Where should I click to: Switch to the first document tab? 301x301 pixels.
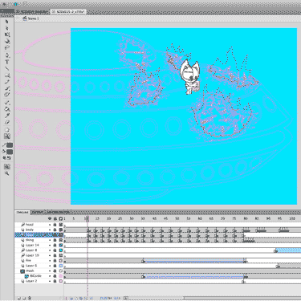click(x=32, y=12)
